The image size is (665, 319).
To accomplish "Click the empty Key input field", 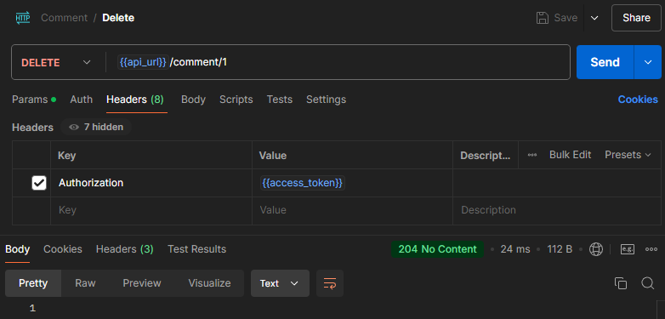I will [x=151, y=210].
